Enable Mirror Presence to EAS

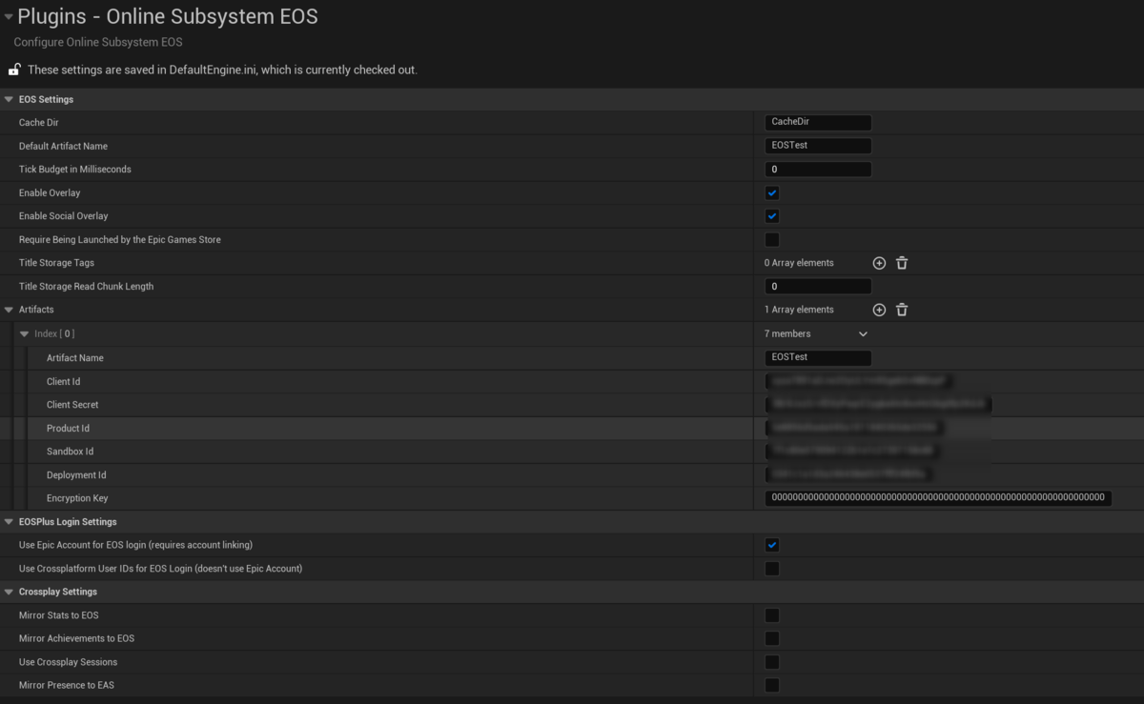[772, 685]
